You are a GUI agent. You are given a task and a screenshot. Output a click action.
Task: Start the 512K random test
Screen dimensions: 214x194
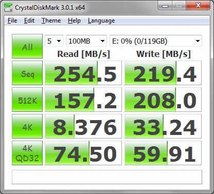point(27,100)
